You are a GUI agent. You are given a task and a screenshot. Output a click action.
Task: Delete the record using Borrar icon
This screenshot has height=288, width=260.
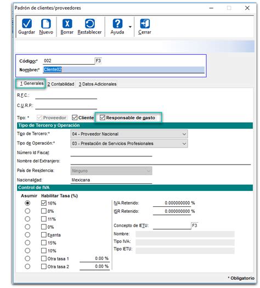67,24
